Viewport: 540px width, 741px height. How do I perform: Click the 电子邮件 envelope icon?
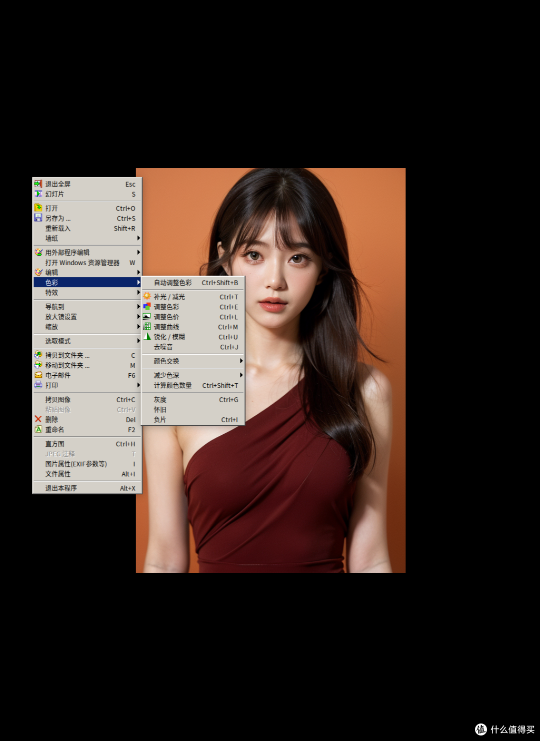[x=38, y=375]
